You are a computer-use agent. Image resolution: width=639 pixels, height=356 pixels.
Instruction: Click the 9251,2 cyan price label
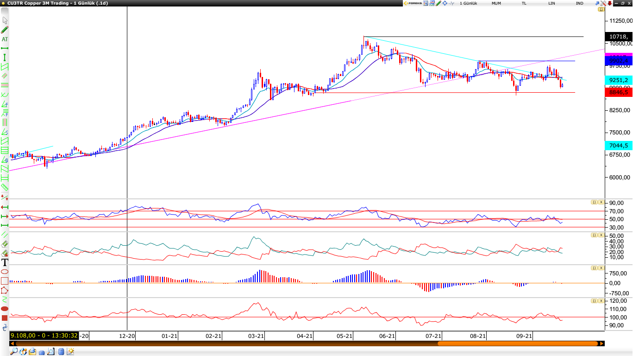tap(619, 80)
